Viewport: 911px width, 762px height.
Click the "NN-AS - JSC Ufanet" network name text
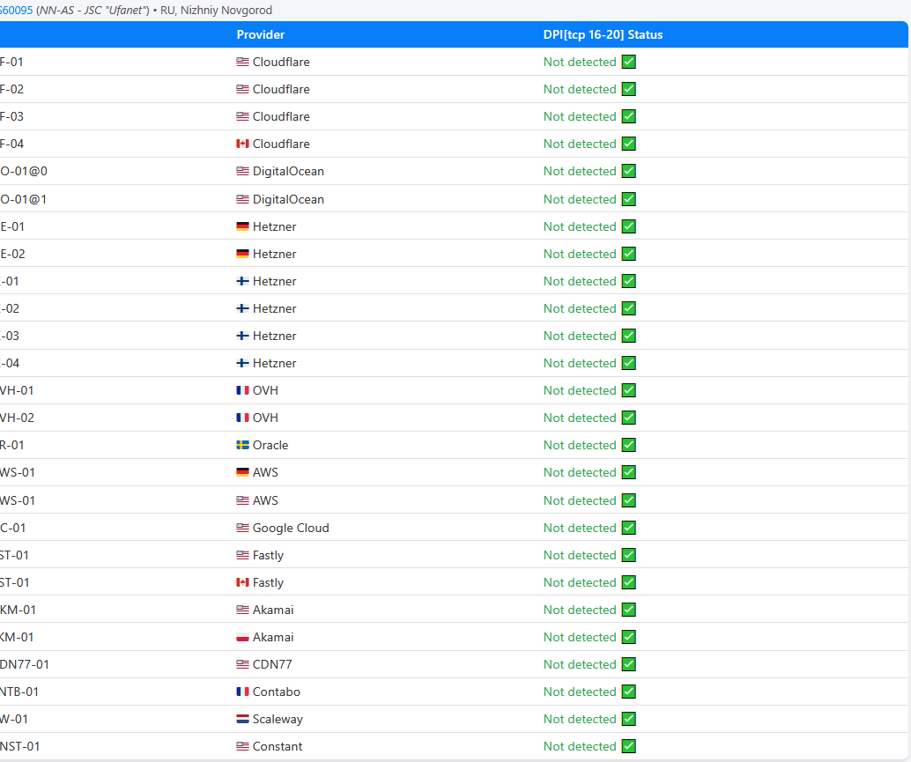(x=93, y=11)
